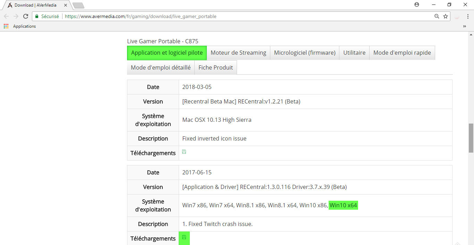Screen dimensions: 474x245
Task: Click the address bar URL field
Action: [243, 16]
